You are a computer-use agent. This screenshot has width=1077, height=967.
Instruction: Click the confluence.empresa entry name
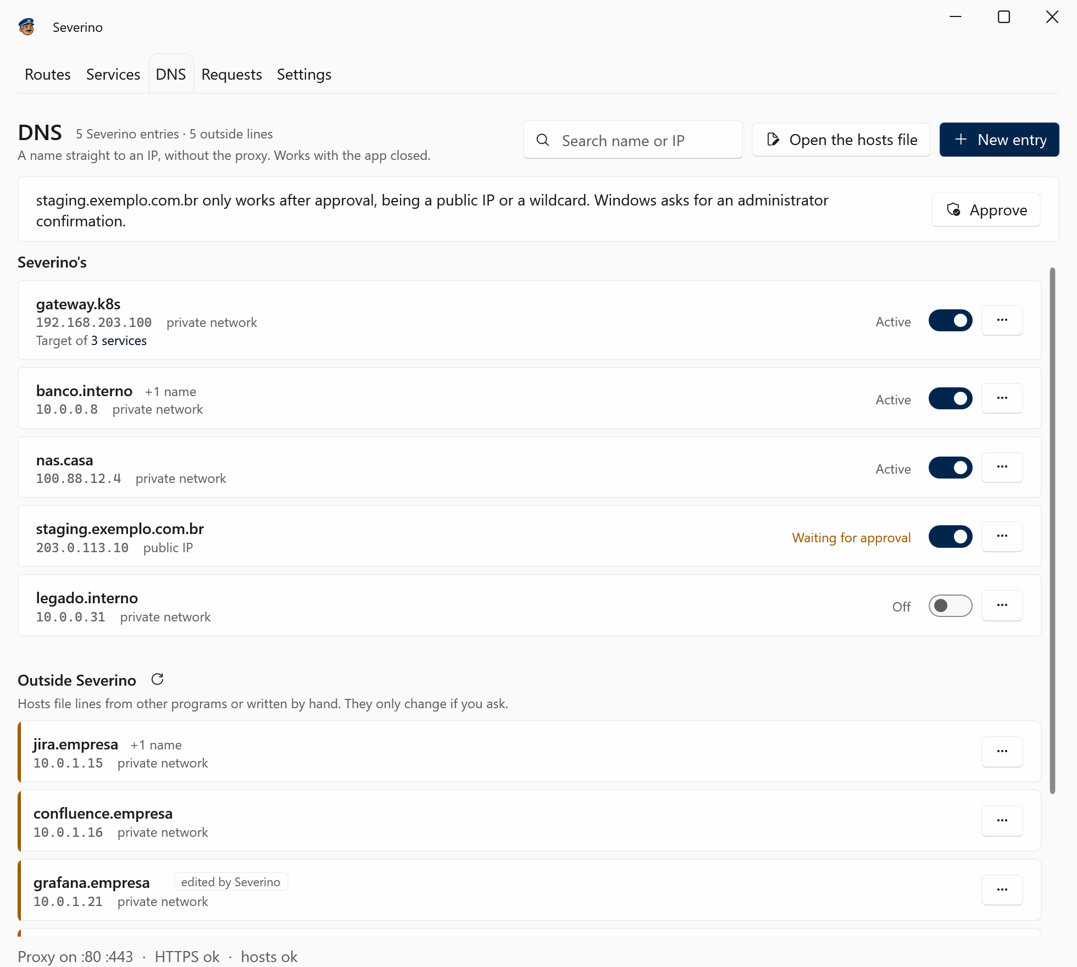coord(103,813)
